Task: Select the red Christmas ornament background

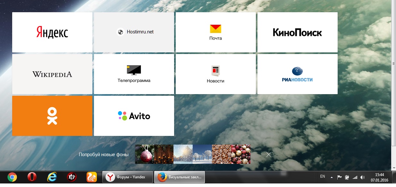Action: click(144, 154)
